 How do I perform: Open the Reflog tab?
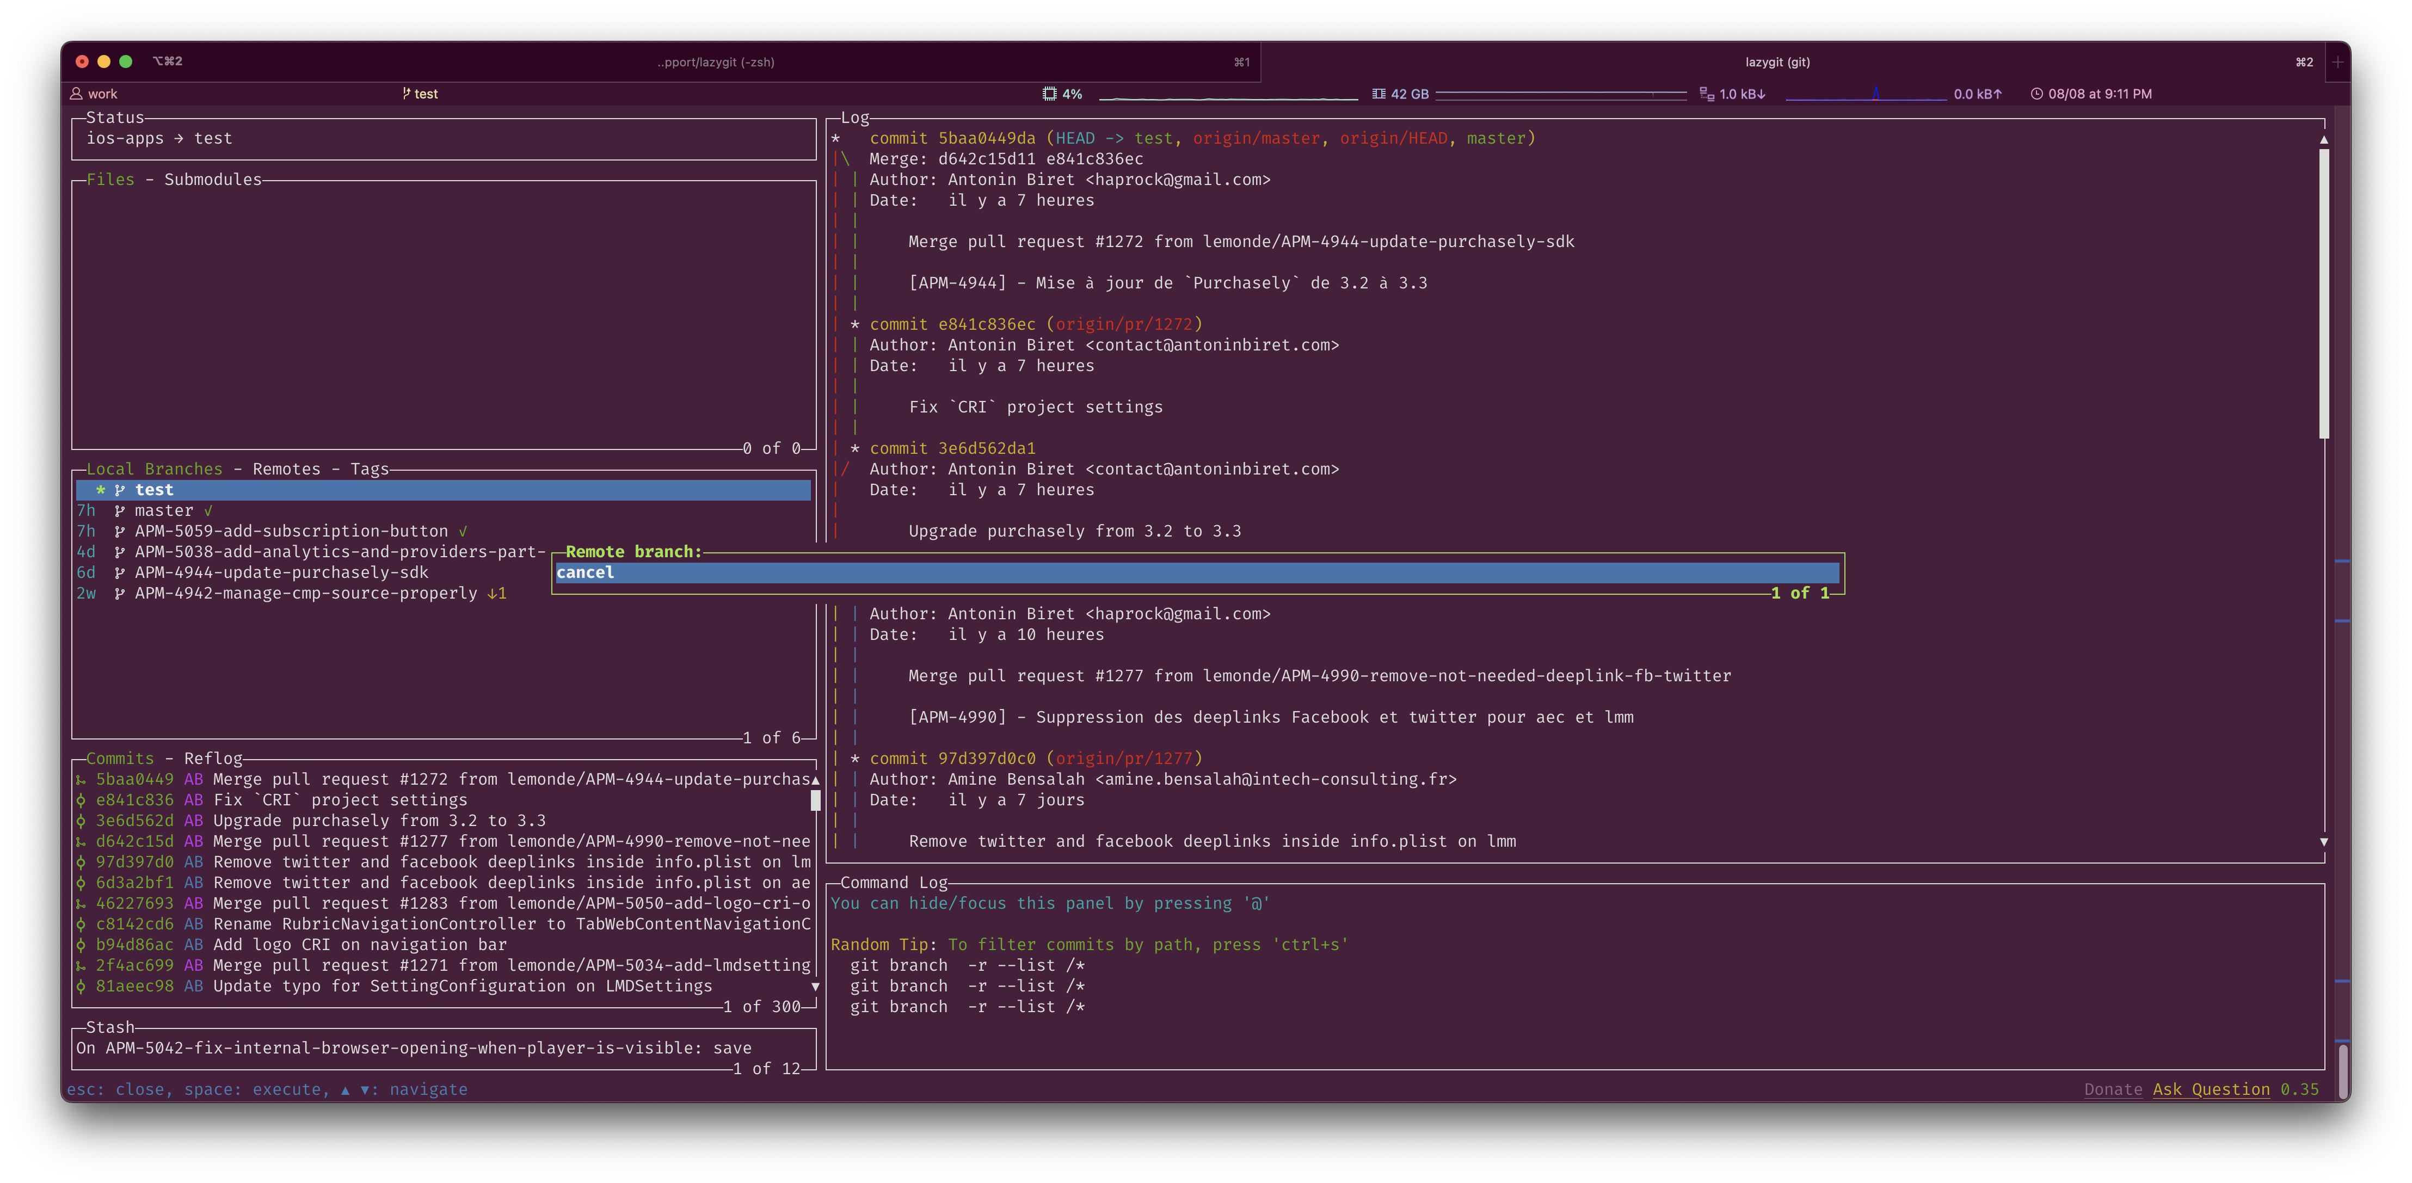(213, 758)
